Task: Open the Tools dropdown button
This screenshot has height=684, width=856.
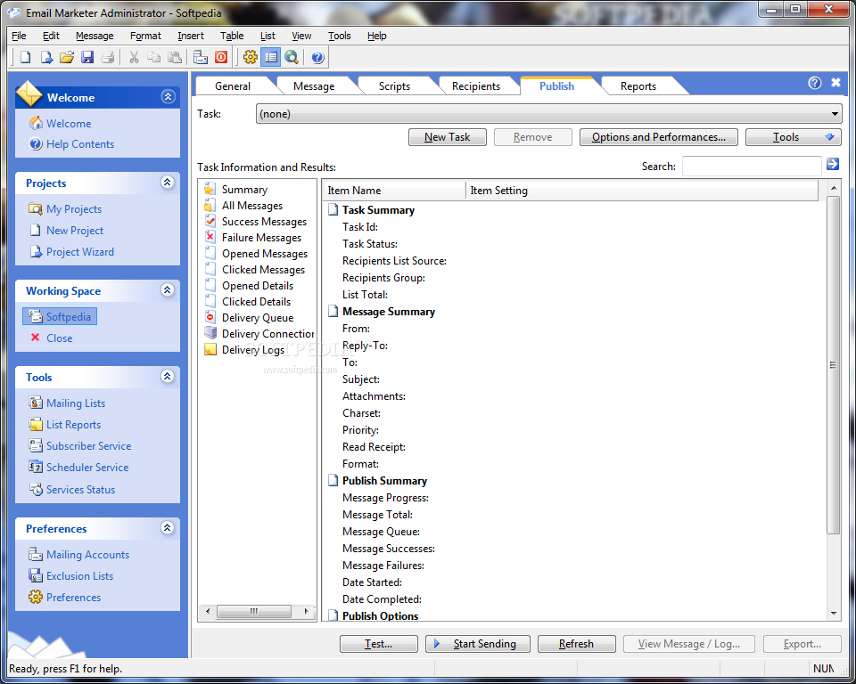Action: [794, 137]
